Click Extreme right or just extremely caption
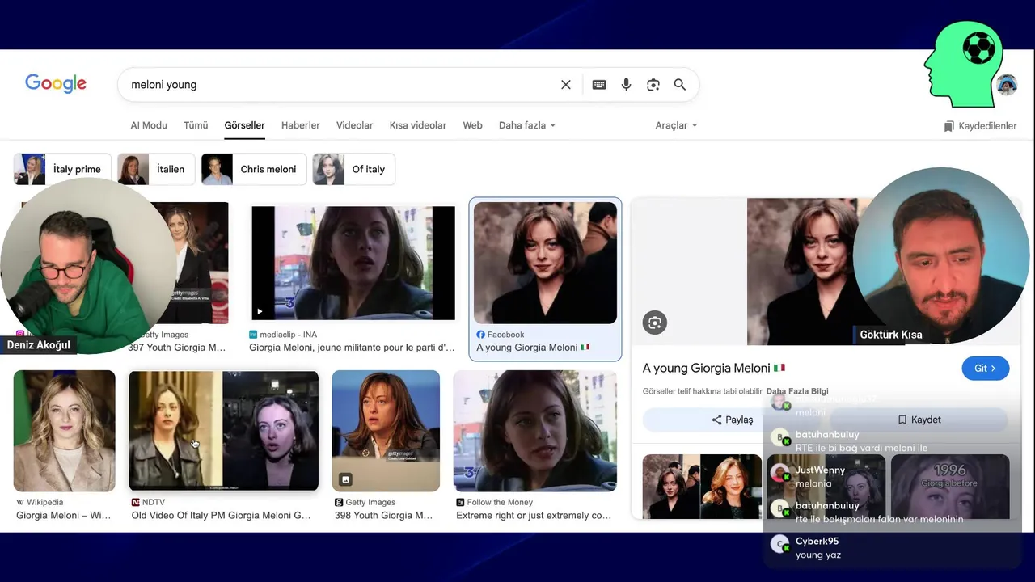 [x=534, y=516]
